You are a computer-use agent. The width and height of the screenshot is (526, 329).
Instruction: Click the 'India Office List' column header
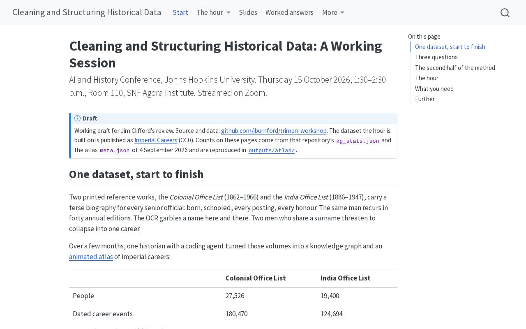point(345,278)
